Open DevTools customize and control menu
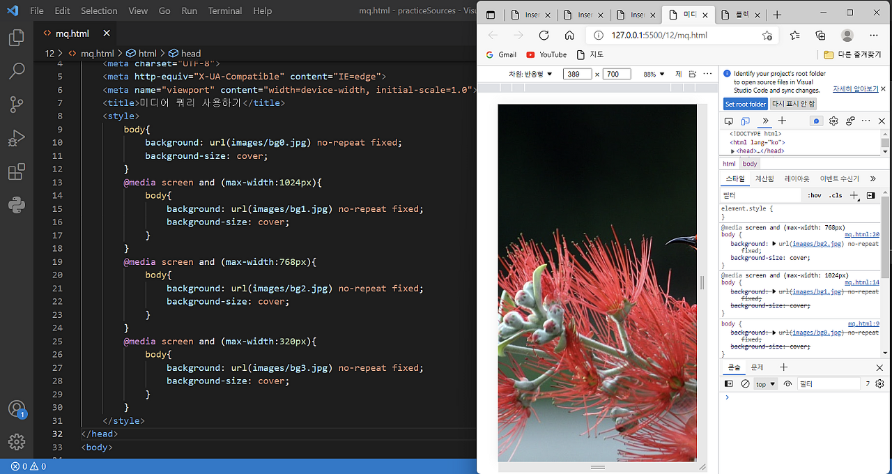This screenshot has width=892, height=474. coord(866,121)
